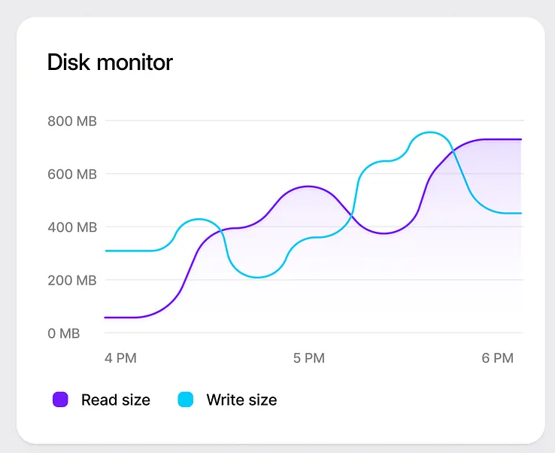
Task: Click the Disk monitor card title
Action: 110,62
